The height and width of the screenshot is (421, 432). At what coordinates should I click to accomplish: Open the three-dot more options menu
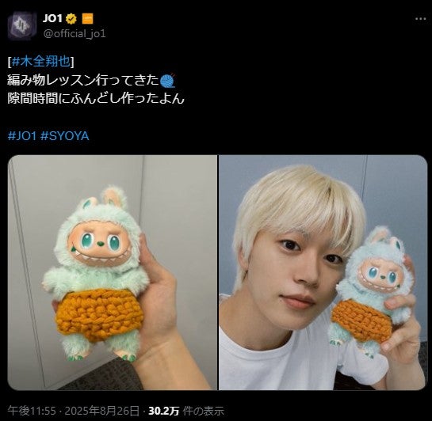[420, 19]
